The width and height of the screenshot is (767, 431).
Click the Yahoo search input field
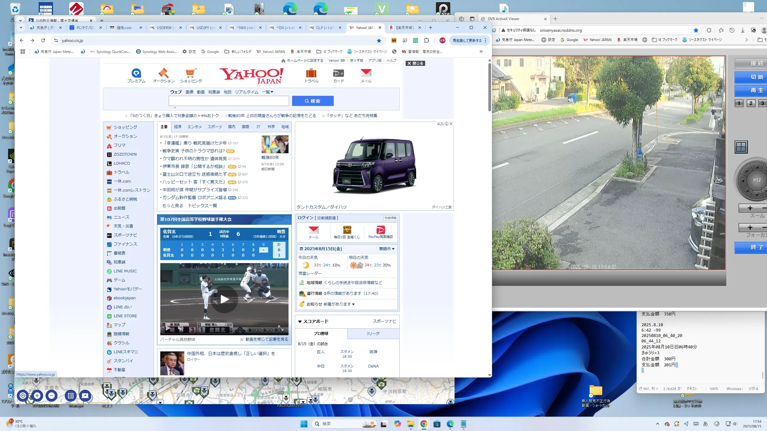coord(229,101)
